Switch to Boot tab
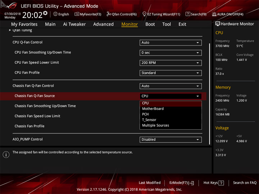This screenshot has height=194, width=259. pyautogui.click(x=150, y=24)
